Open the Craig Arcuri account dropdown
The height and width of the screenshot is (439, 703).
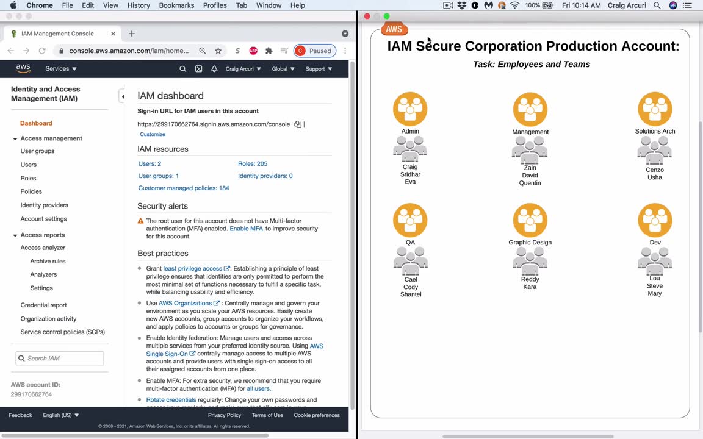(243, 69)
